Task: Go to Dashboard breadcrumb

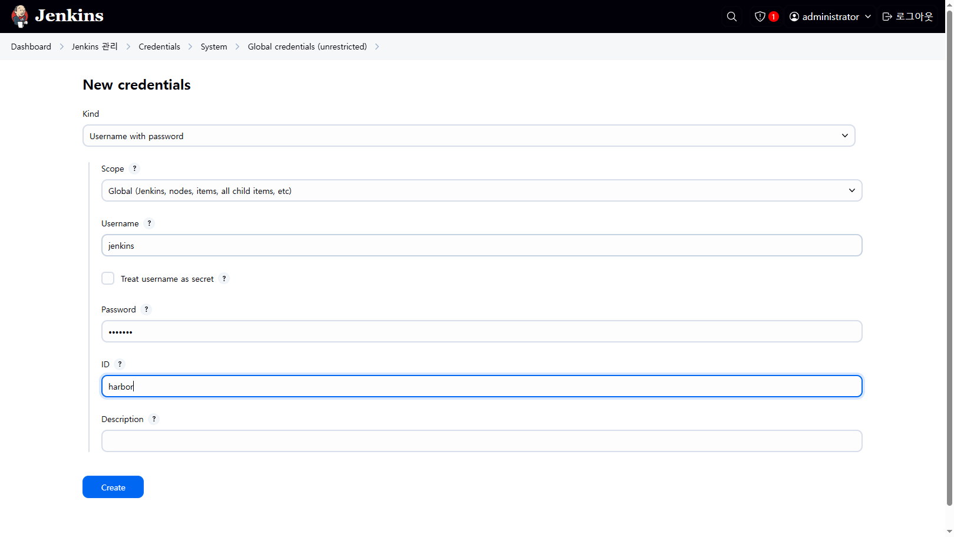Action: pyautogui.click(x=31, y=47)
